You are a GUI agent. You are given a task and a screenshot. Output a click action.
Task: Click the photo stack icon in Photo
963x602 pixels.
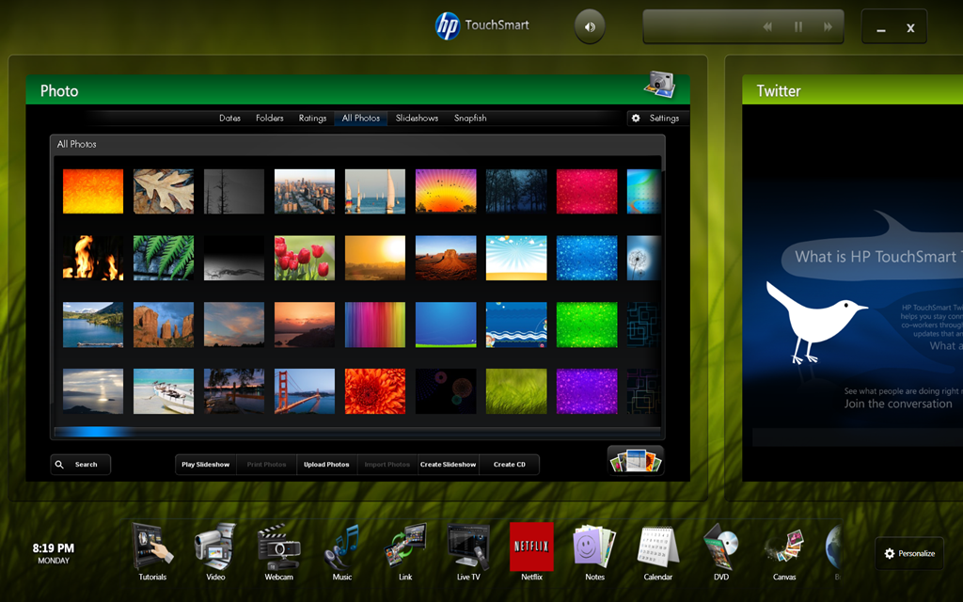pos(636,461)
